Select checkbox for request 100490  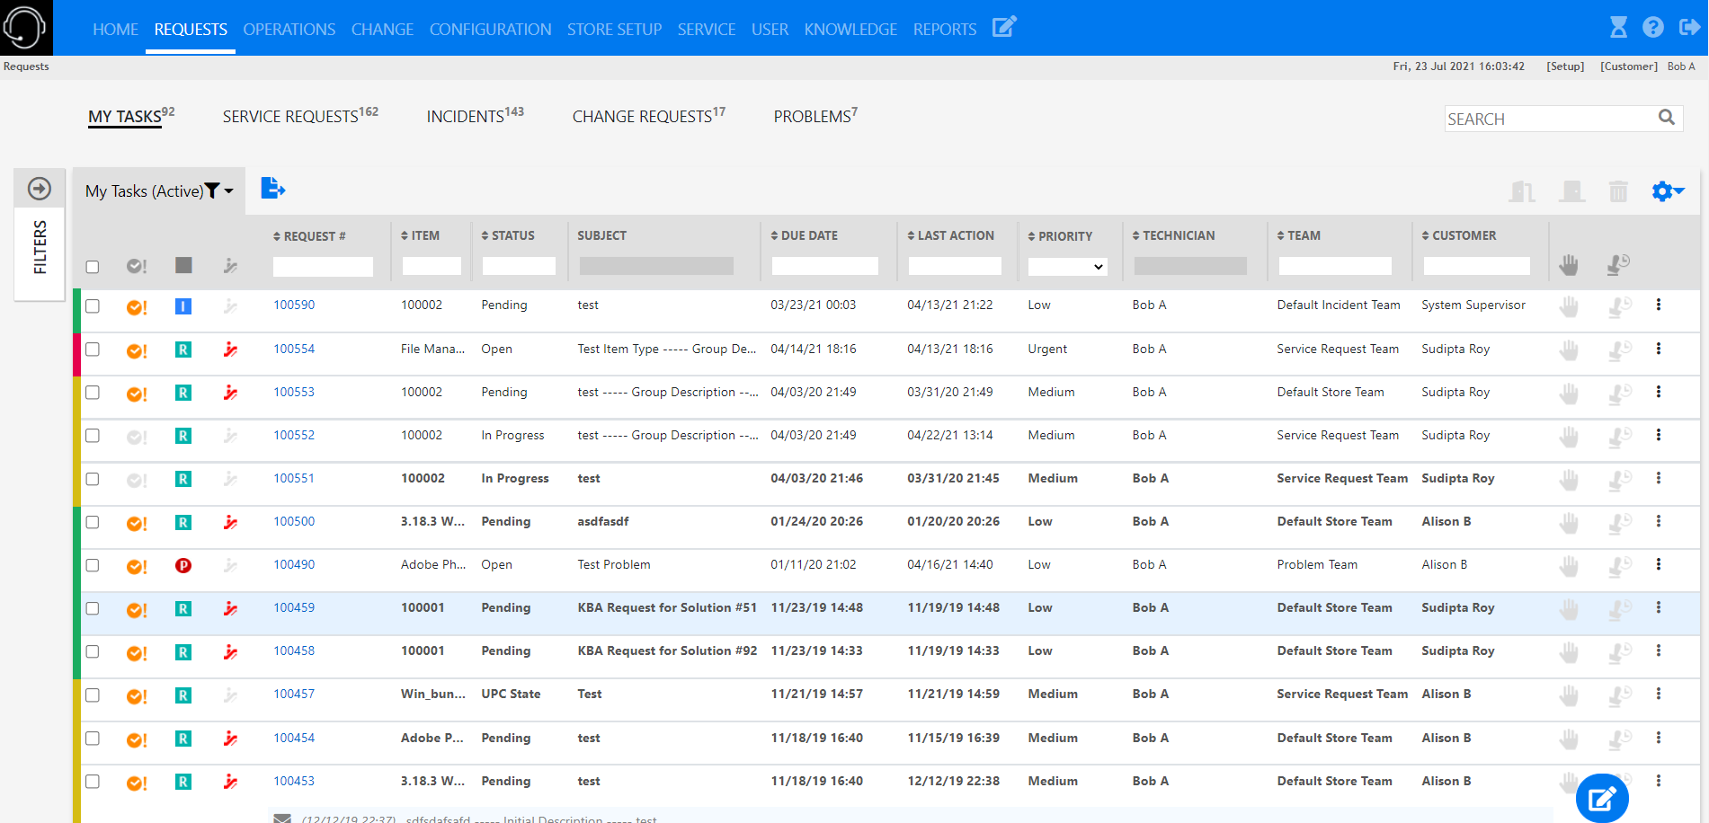[93, 566]
